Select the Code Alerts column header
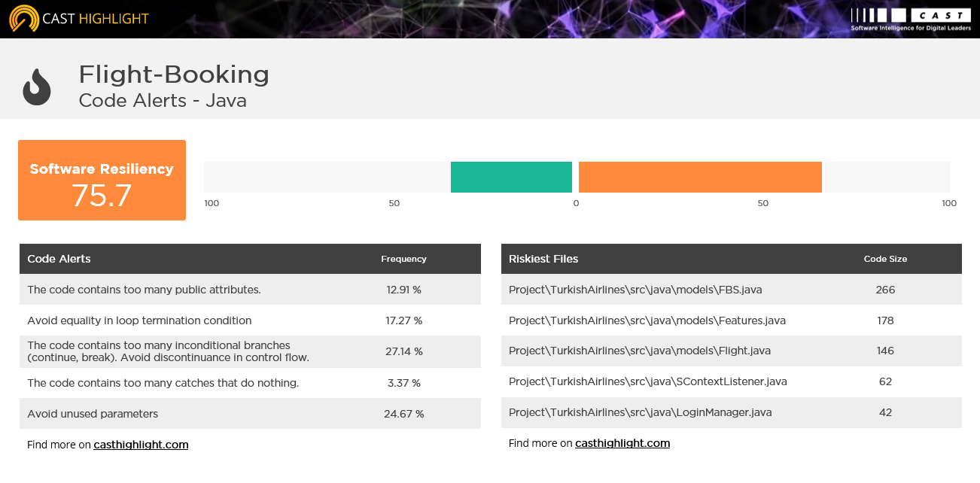 [x=59, y=259]
